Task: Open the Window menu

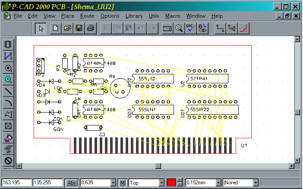Action: click(x=196, y=16)
